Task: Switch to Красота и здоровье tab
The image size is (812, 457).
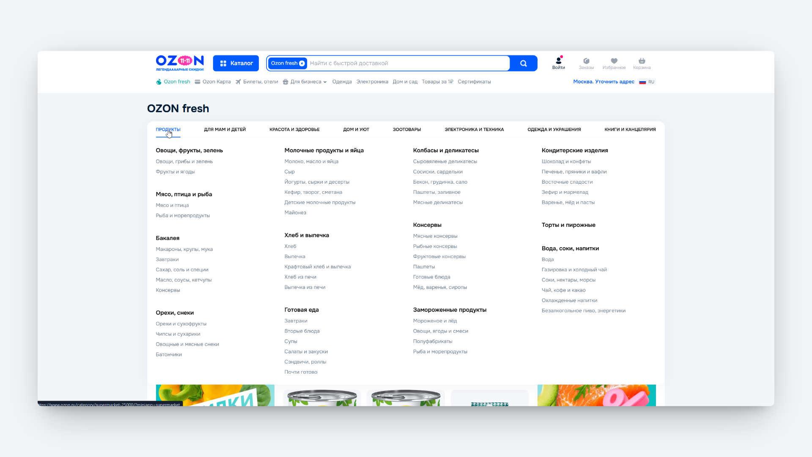Action: (x=294, y=129)
